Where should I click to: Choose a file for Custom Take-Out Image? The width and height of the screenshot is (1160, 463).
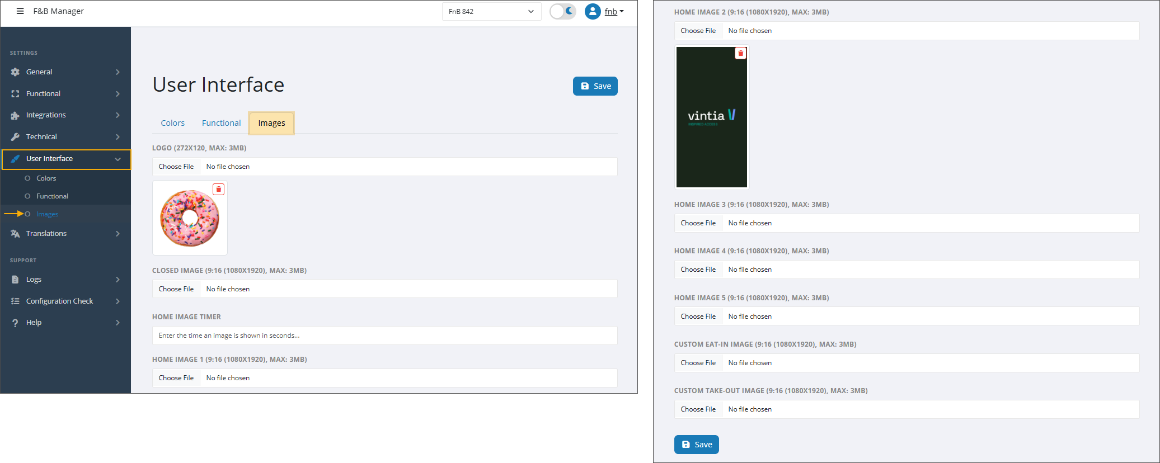click(x=698, y=409)
